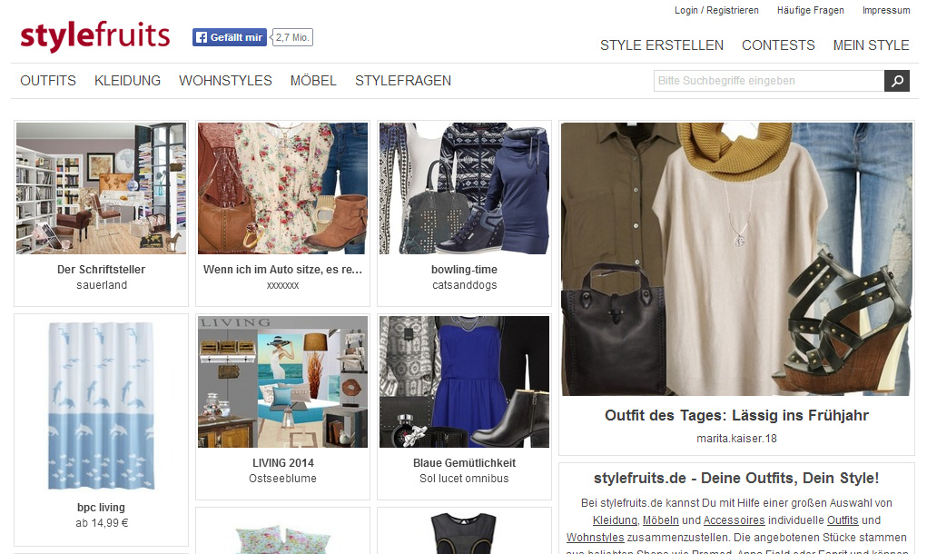Open the Impressum link
The width and height of the screenshot is (927, 554).
tap(885, 11)
